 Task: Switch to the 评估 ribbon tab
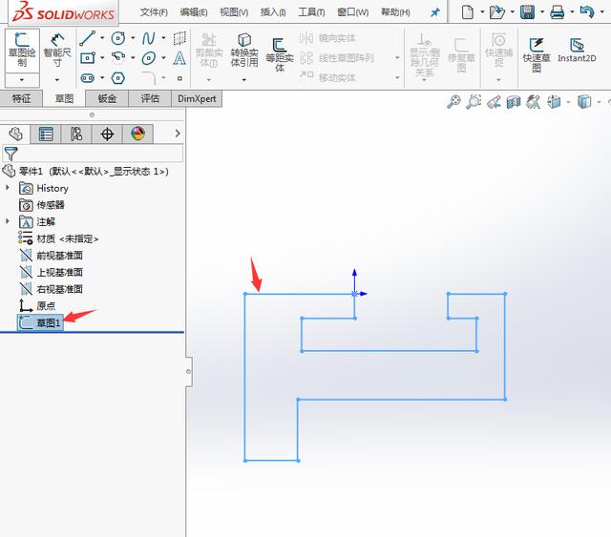click(150, 98)
